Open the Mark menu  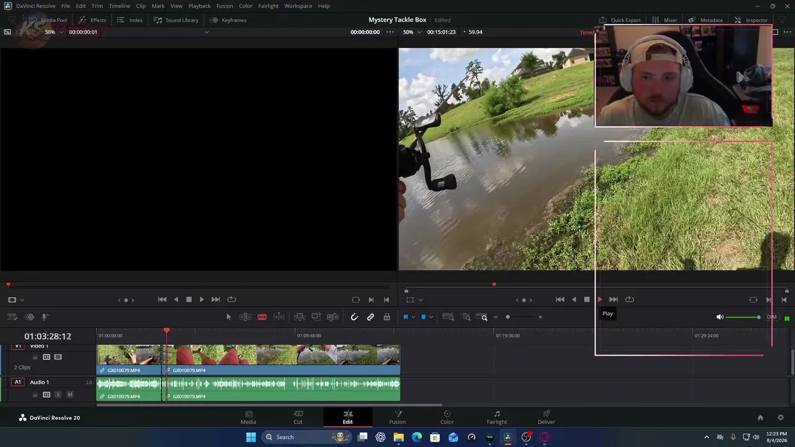pyautogui.click(x=158, y=6)
